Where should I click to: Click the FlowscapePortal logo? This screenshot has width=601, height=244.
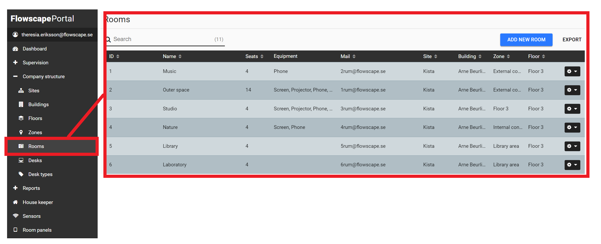pos(42,19)
